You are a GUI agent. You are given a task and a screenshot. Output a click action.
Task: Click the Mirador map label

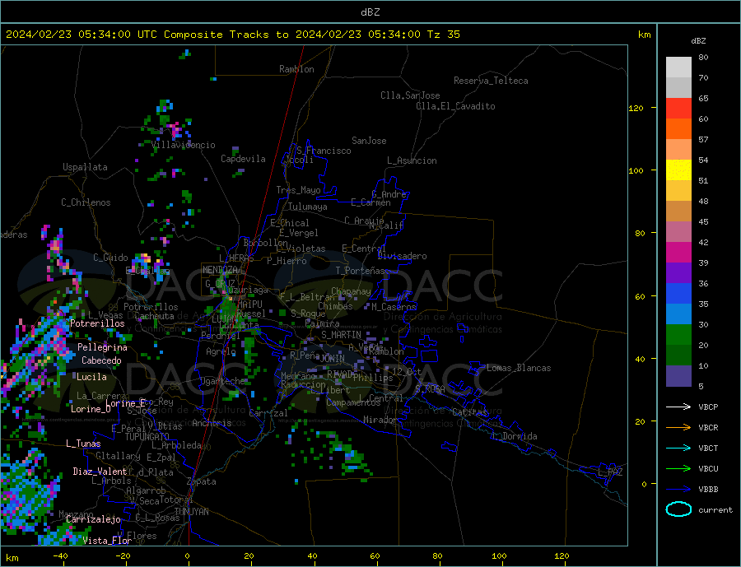tap(380, 420)
